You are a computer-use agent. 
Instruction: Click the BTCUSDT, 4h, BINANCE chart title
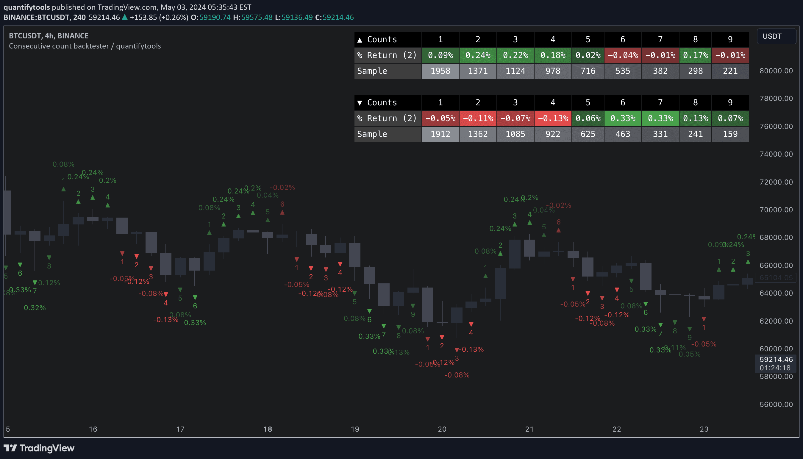tap(49, 36)
